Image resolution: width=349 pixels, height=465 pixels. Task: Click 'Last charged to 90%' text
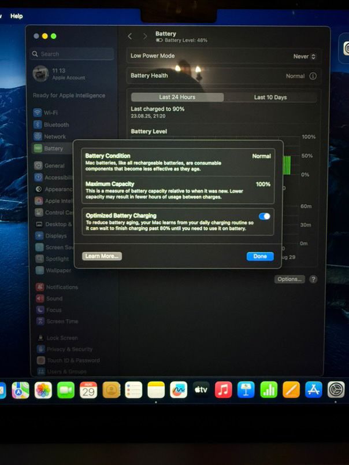coord(158,109)
